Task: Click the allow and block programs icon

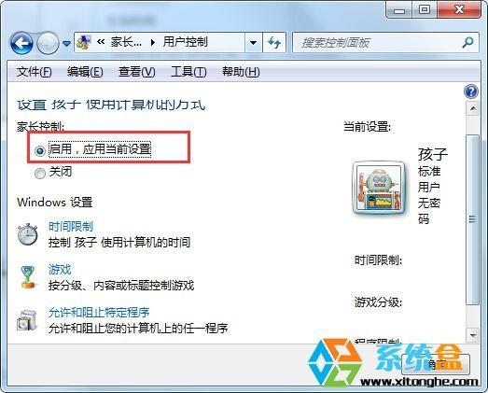Action: tap(27, 319)
